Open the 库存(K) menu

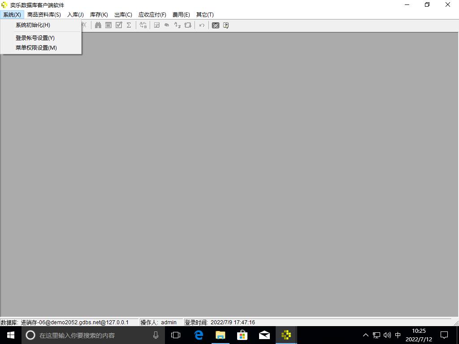coord(99,15)
